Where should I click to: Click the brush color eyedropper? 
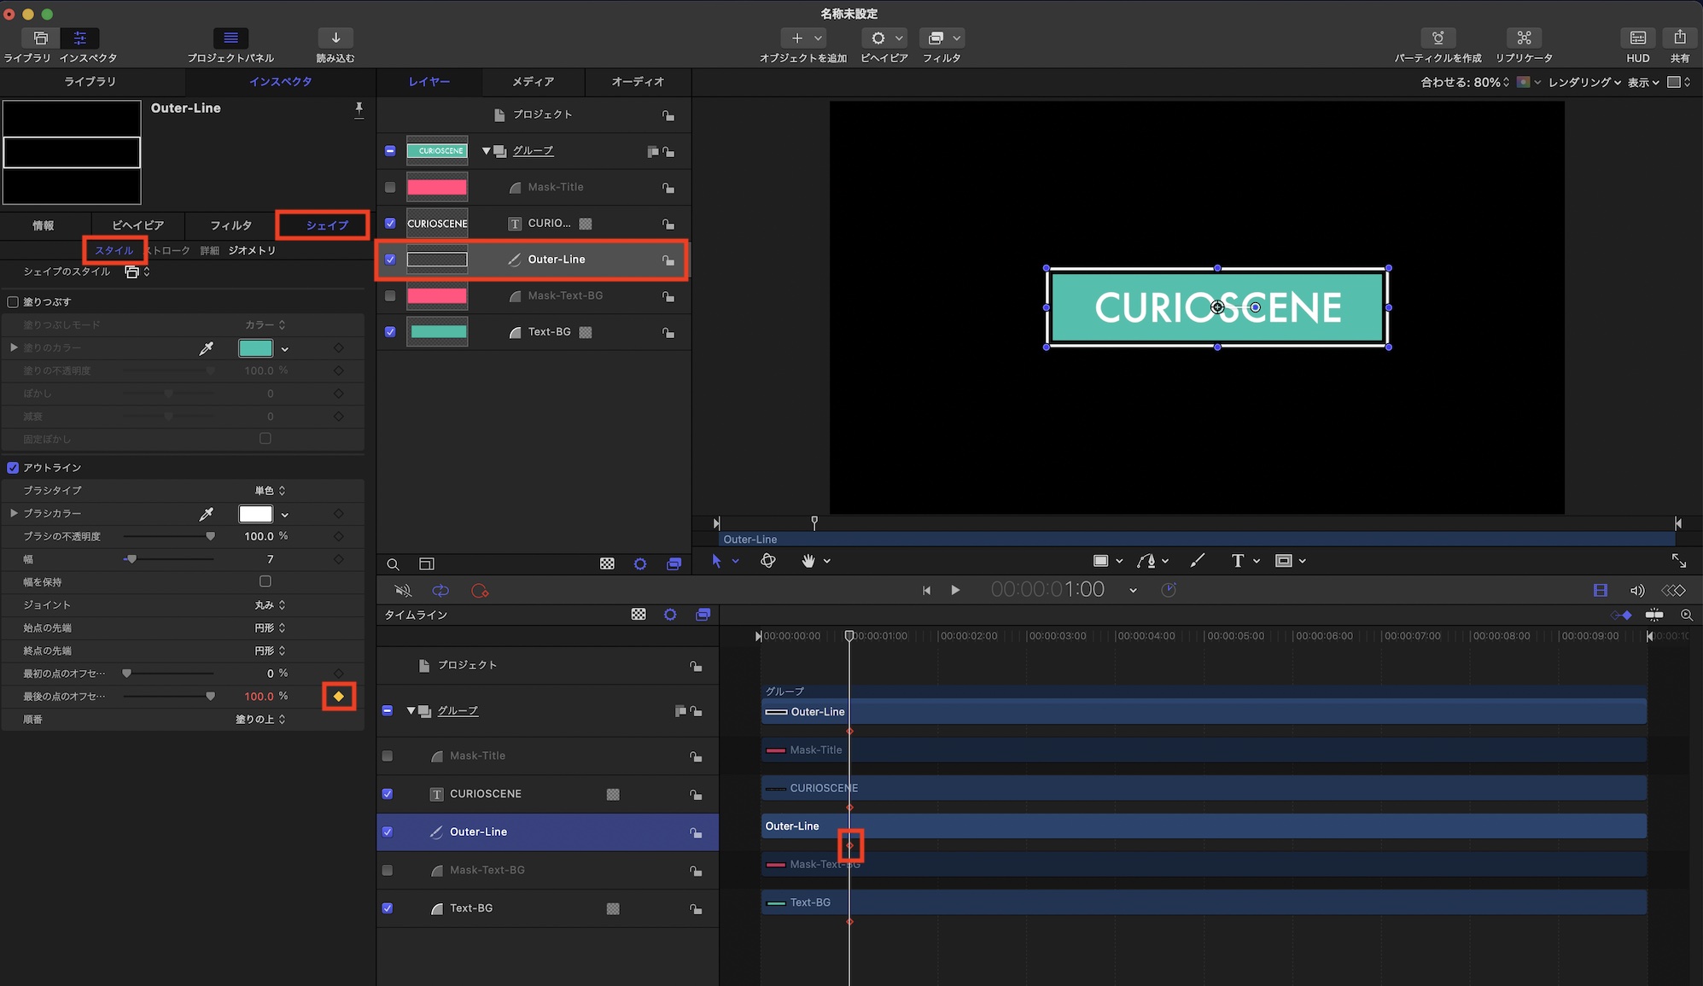(206, 514)
